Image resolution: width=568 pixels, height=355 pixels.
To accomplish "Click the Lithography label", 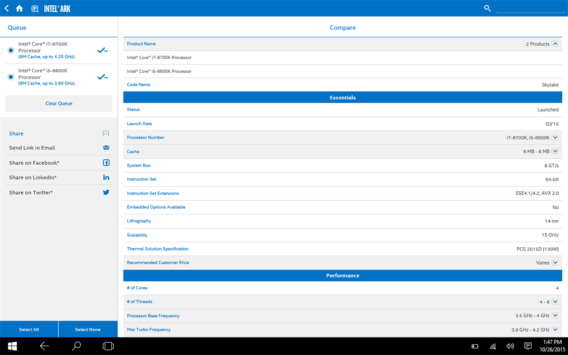I will pos(139,221).
